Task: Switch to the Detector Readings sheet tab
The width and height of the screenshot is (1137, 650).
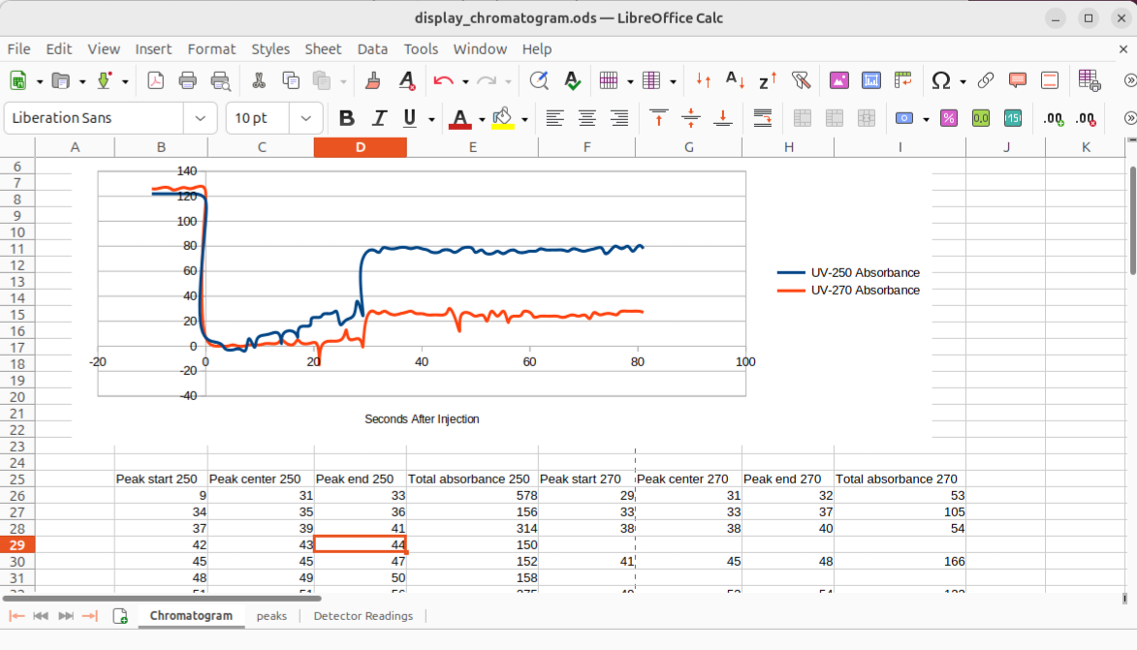Action: [363, 616]
